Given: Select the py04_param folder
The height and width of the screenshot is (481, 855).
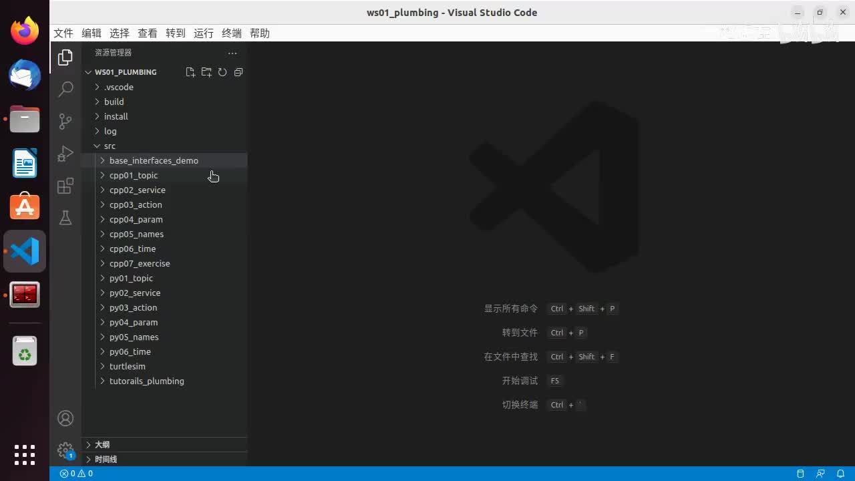Looking at the screenshot, I should (x=164, y=322).
